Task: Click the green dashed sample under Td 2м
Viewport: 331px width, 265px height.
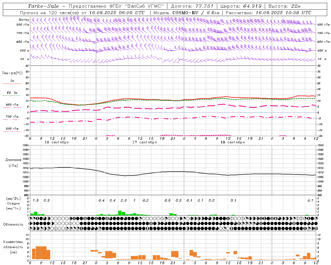Action: pos(11,96)
